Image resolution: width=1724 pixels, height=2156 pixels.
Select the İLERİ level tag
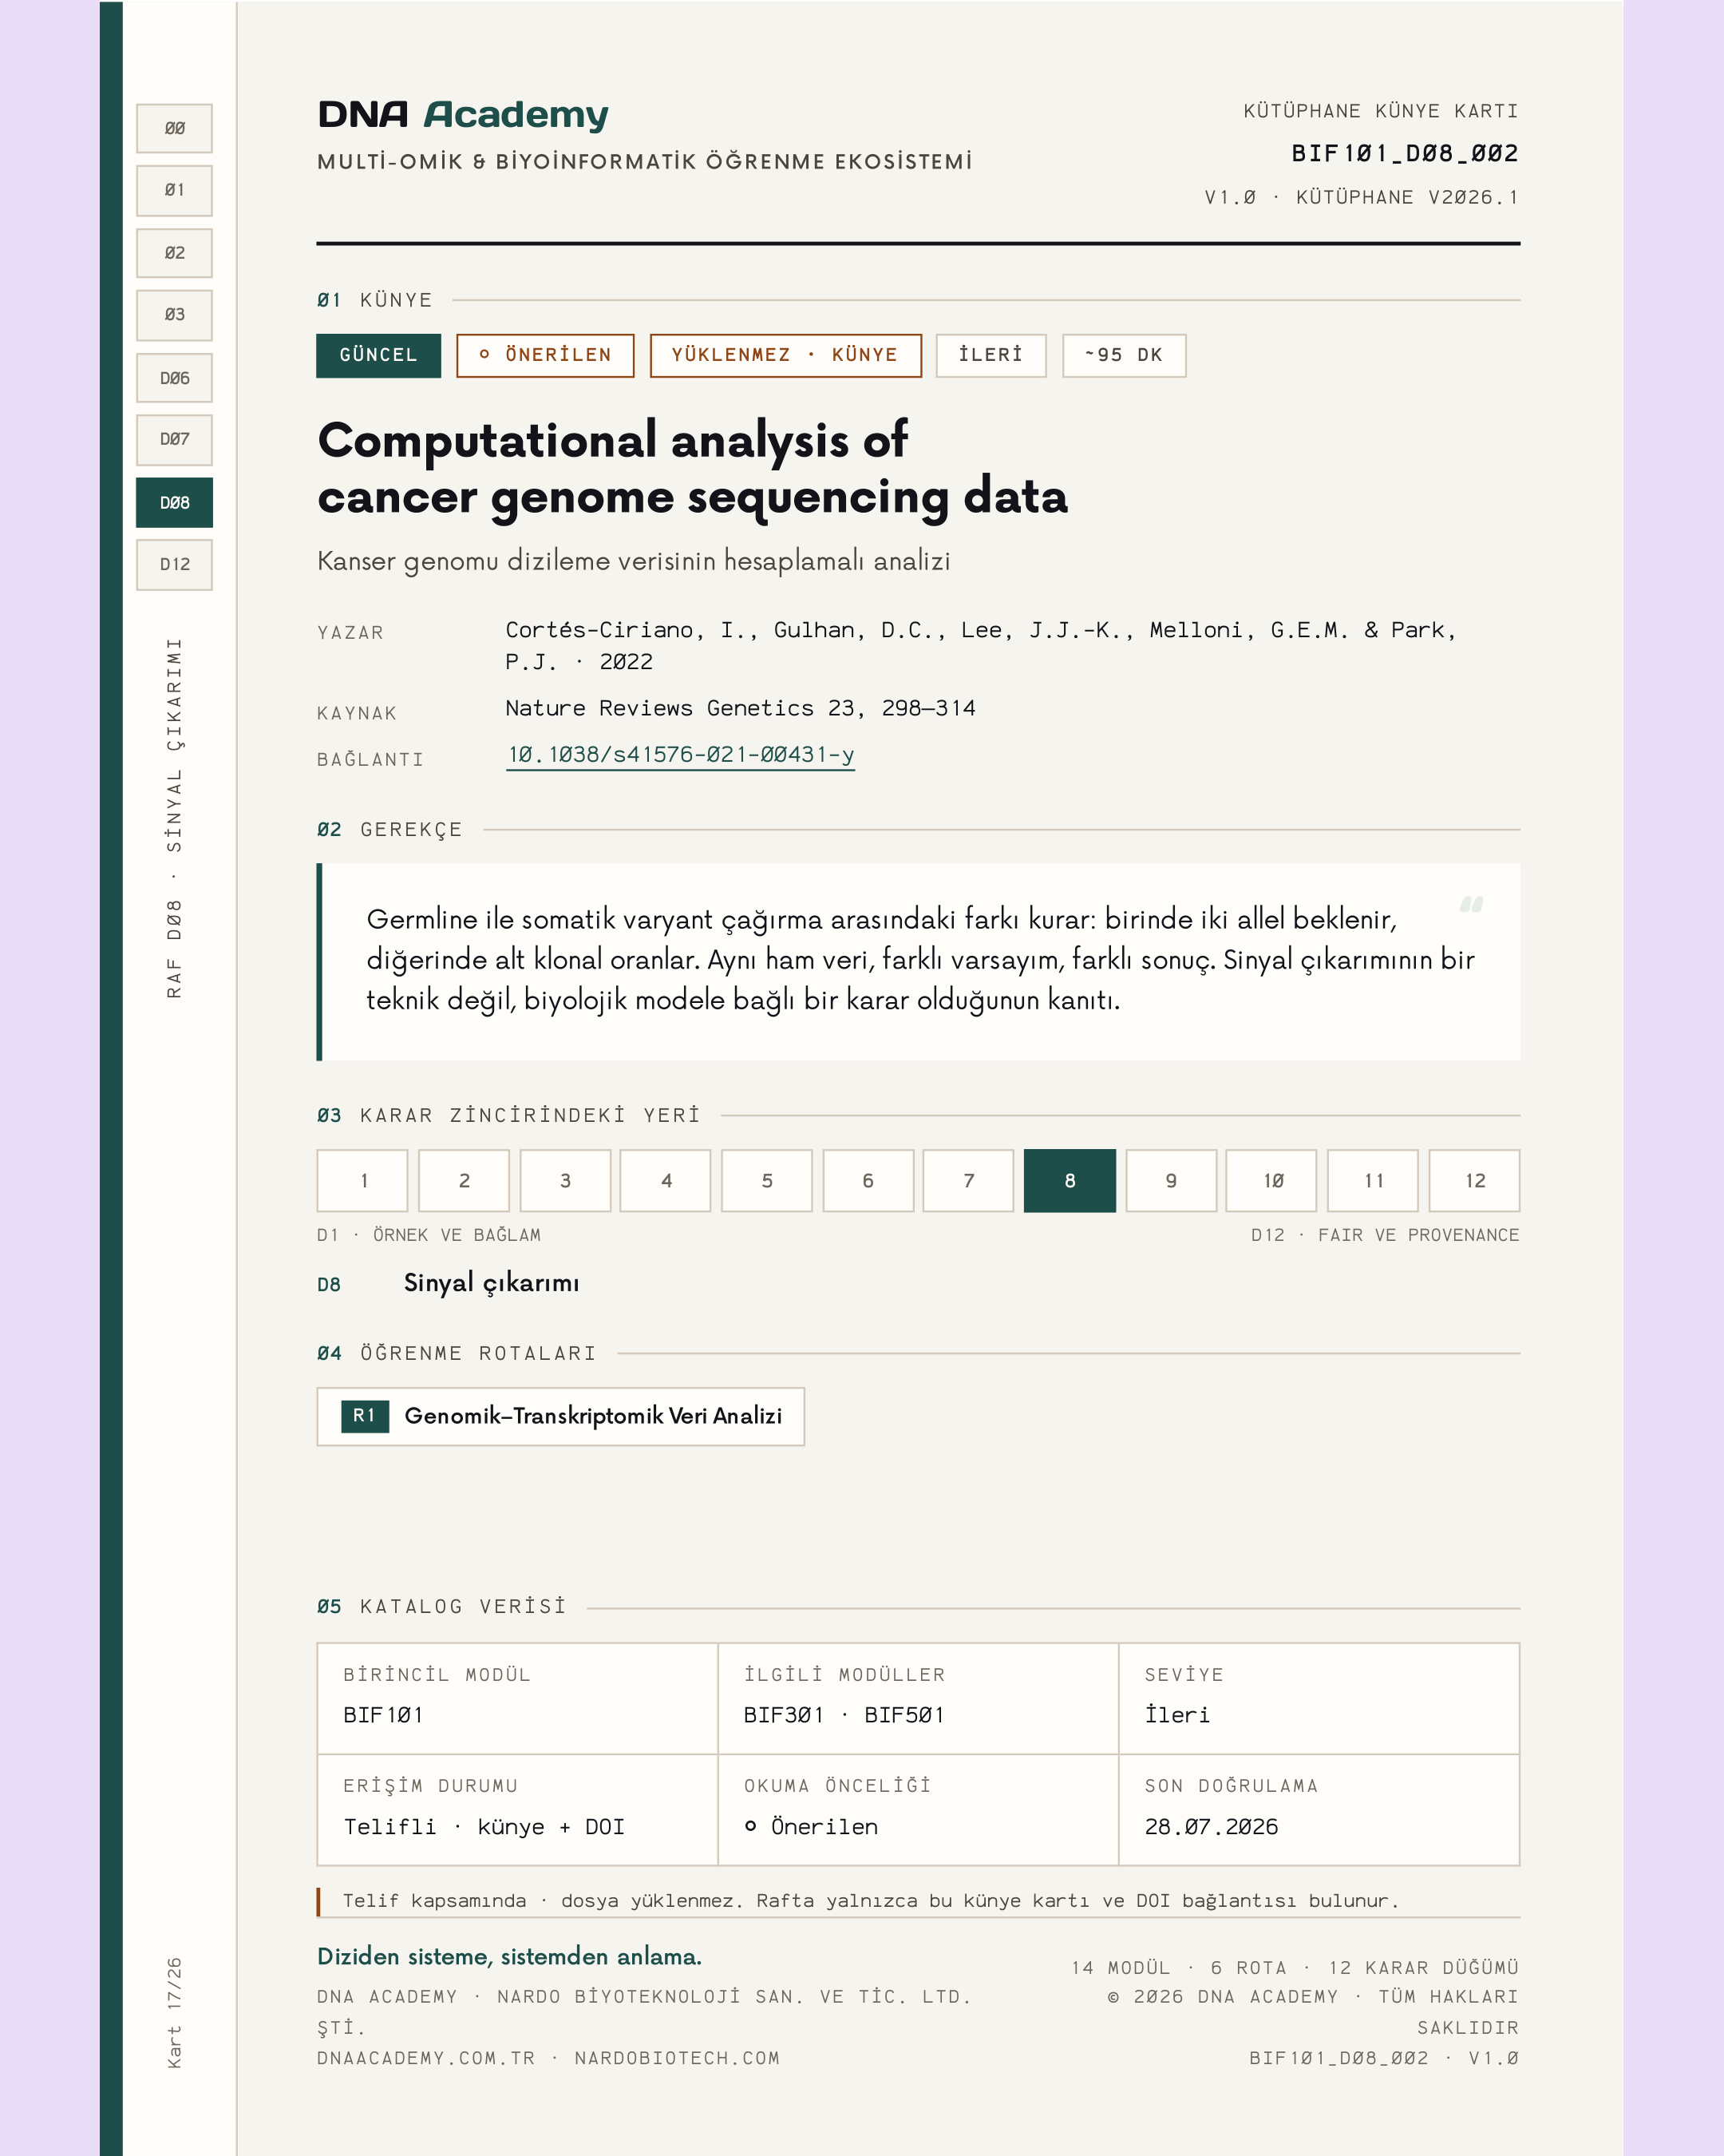tap(991, 355)
